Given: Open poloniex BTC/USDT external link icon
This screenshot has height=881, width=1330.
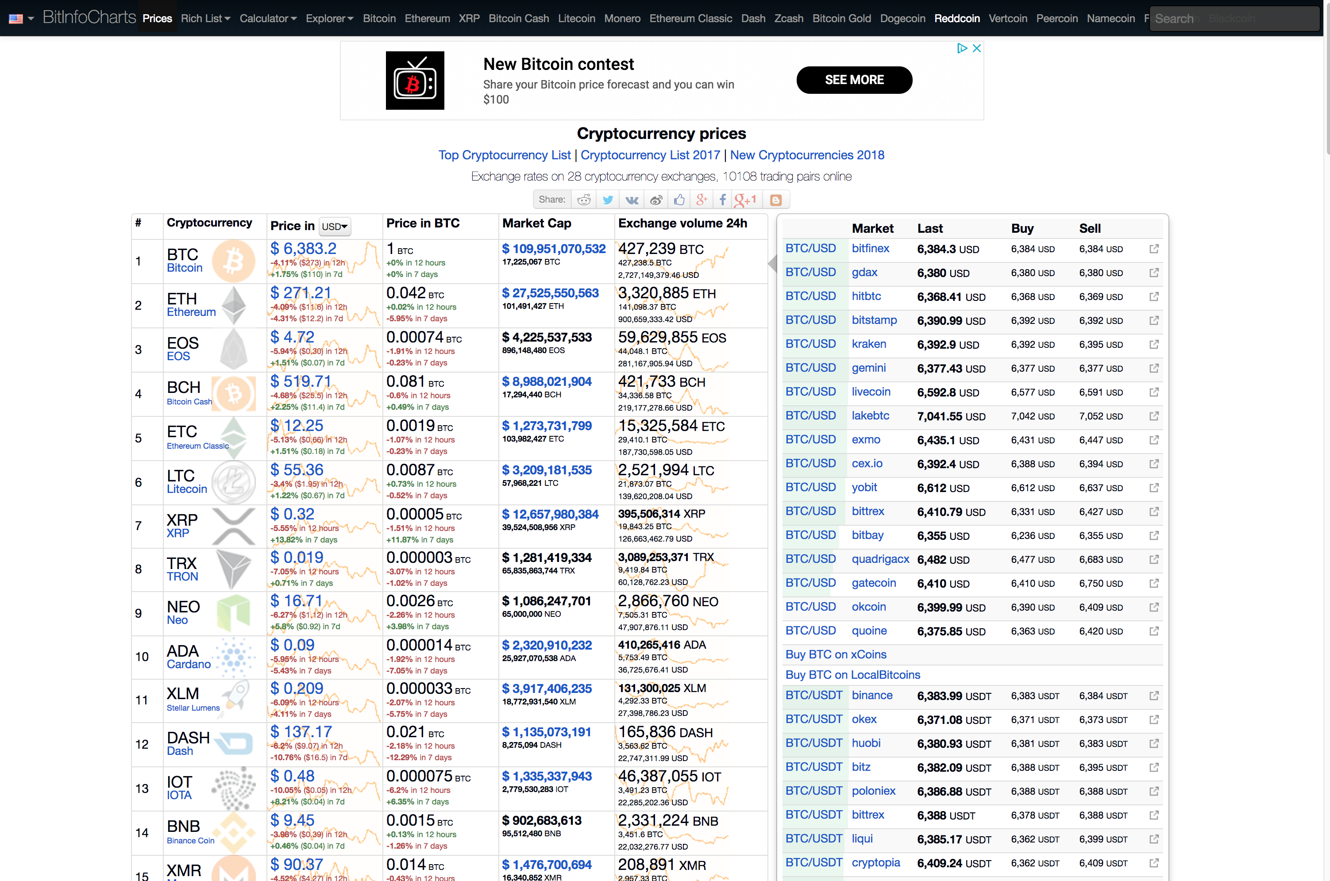Looking at the screenshot, I should 1153,791.
